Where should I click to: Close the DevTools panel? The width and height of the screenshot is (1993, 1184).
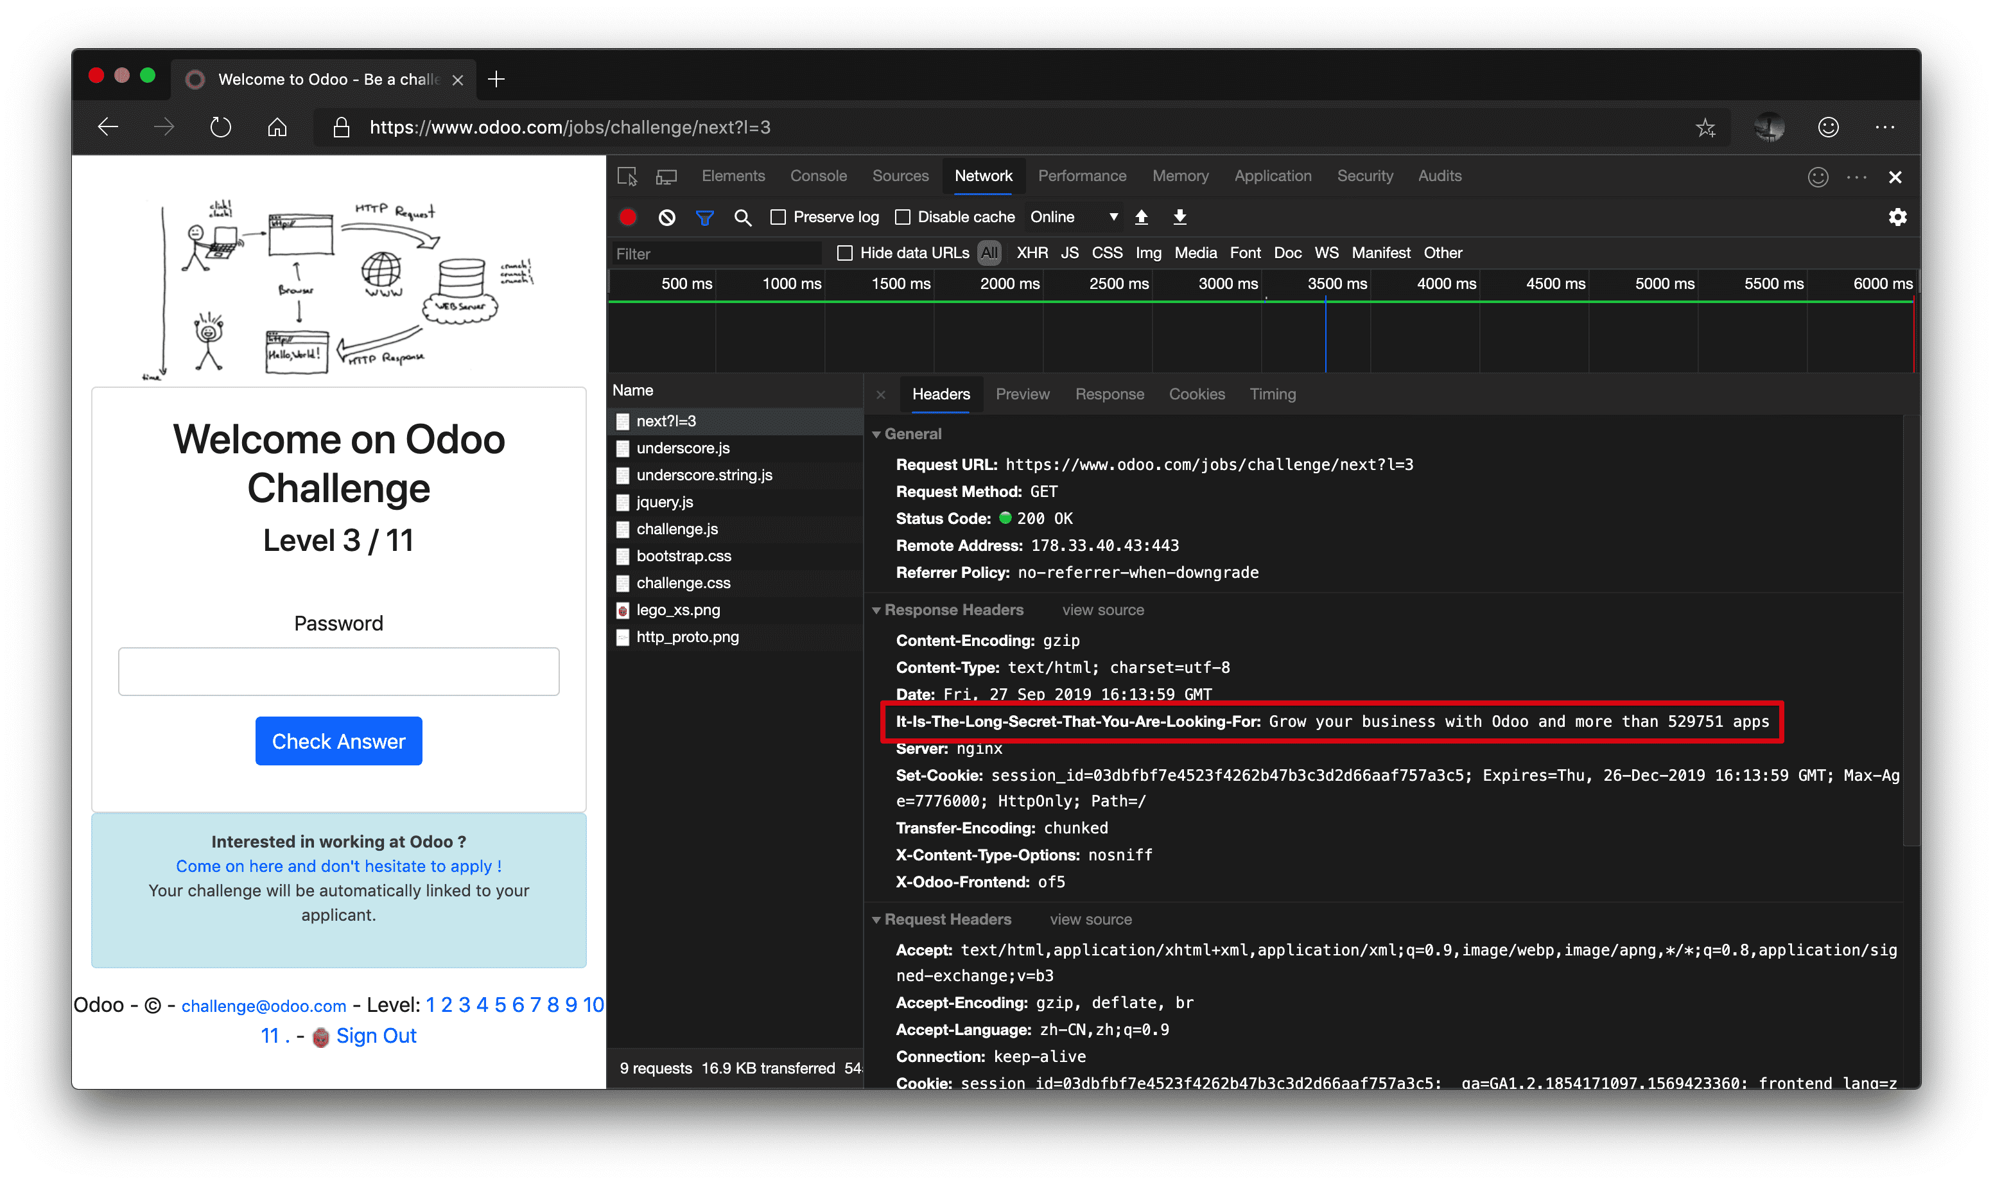coord(1895,177)
